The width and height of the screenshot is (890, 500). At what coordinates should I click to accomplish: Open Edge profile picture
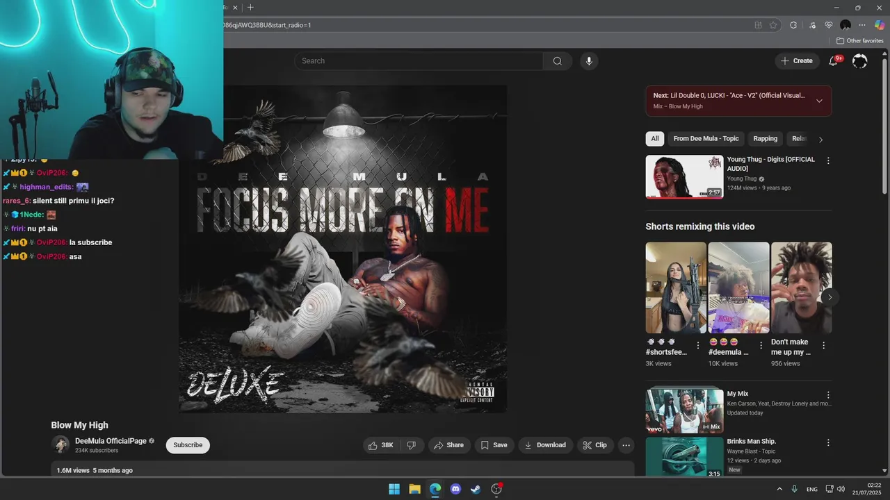(x=845, y=25)
